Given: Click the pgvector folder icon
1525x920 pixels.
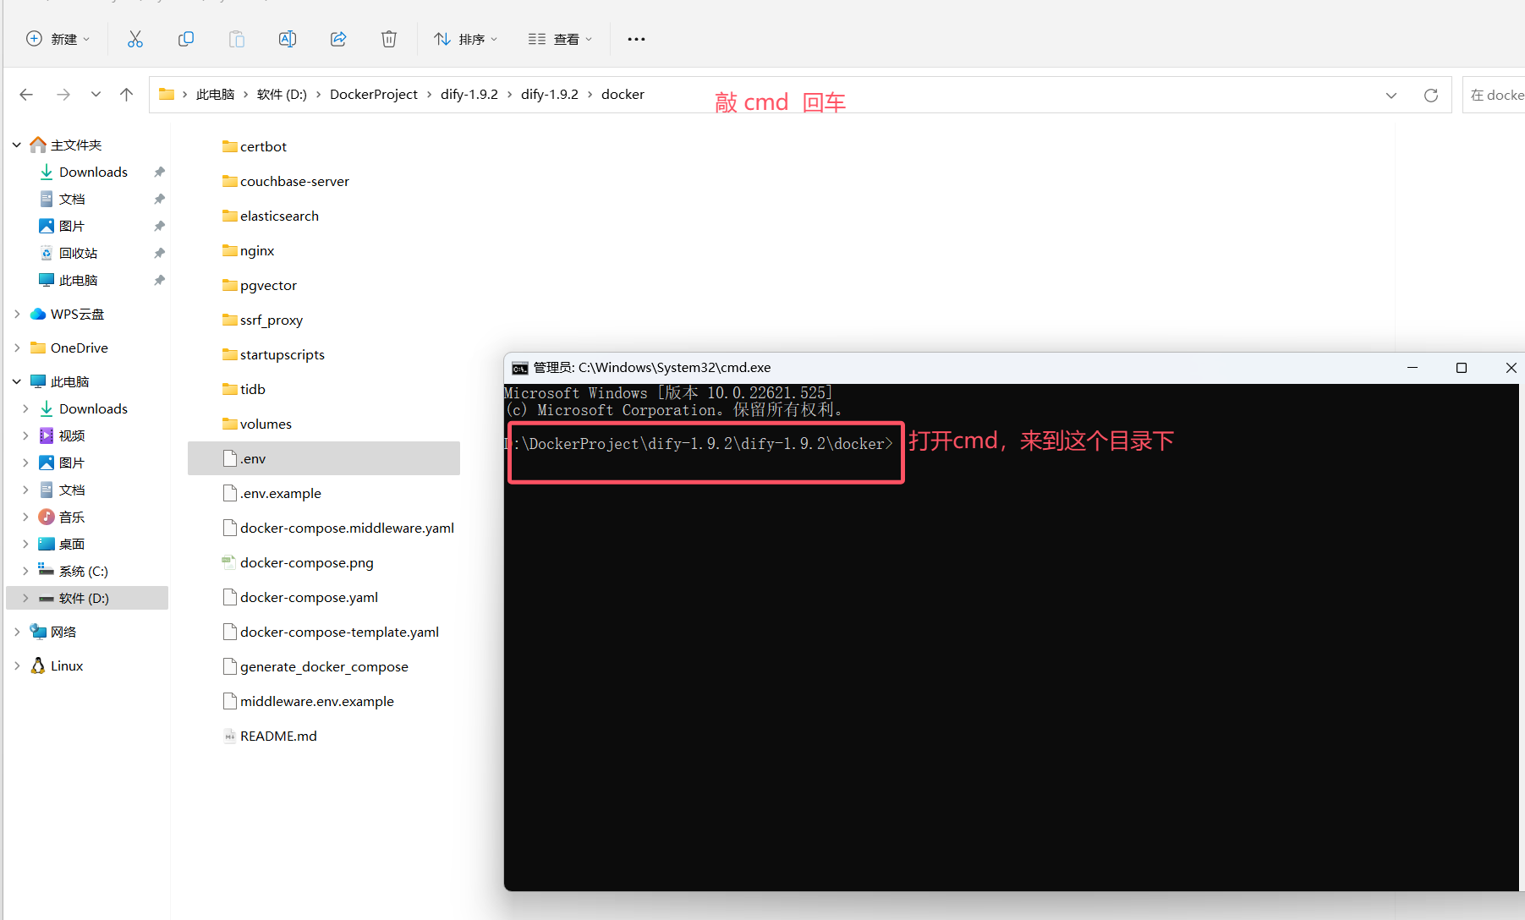Looking at the screenshot, I should (229, 285).
